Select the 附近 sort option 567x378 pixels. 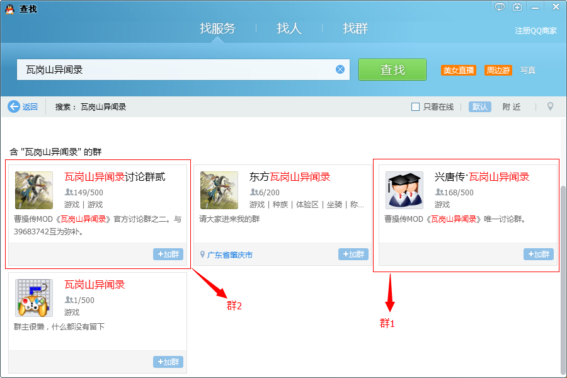coord(512,106)
